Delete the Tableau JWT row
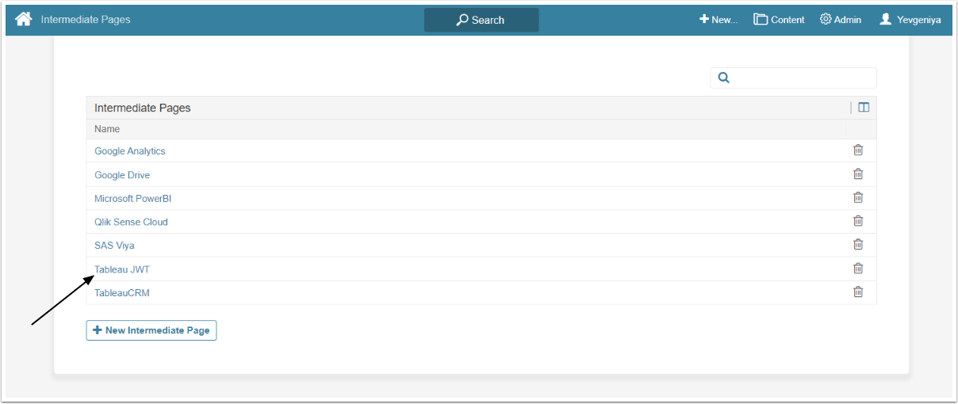The width and height of the screenshot is (958, 404). click(858, 269)
